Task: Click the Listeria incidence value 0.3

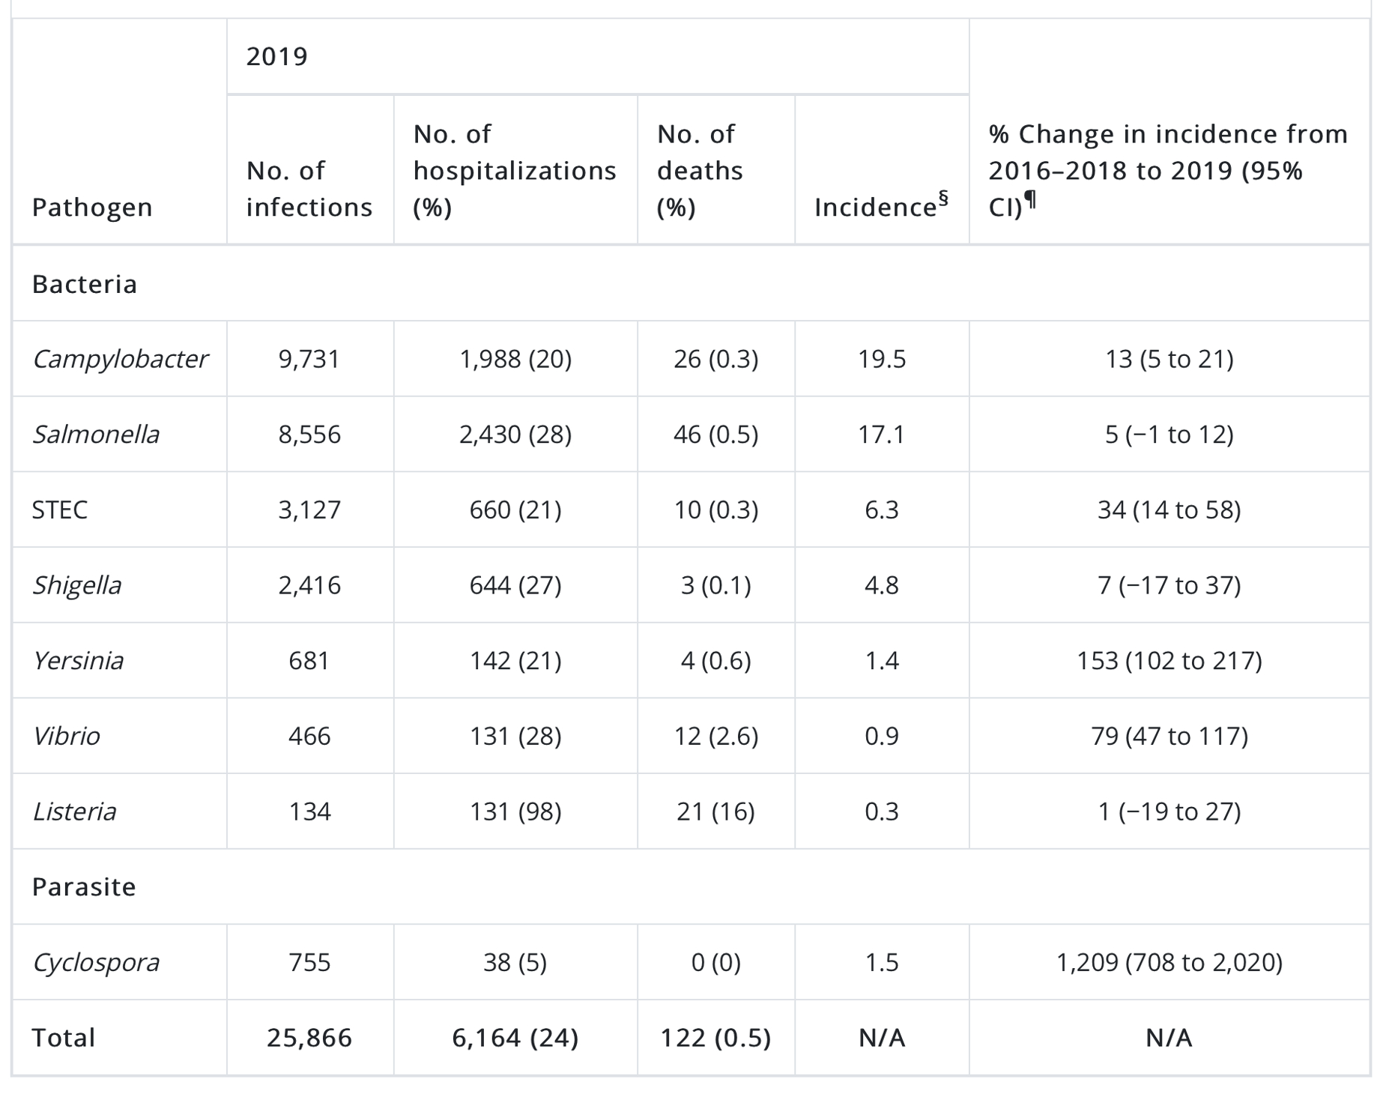Action: [882, 812]
